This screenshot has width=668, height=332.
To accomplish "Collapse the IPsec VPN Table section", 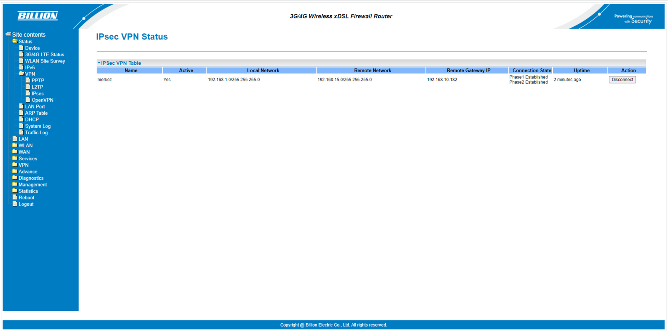I will (x=99, y=63).
